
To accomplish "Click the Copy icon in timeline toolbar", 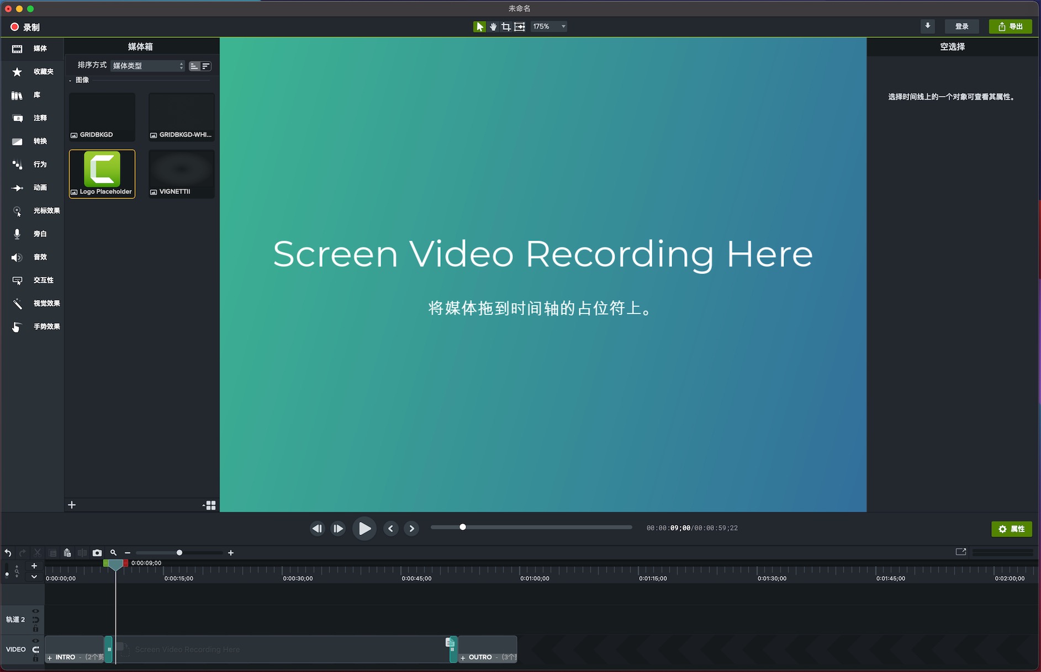I will (52, 553).
